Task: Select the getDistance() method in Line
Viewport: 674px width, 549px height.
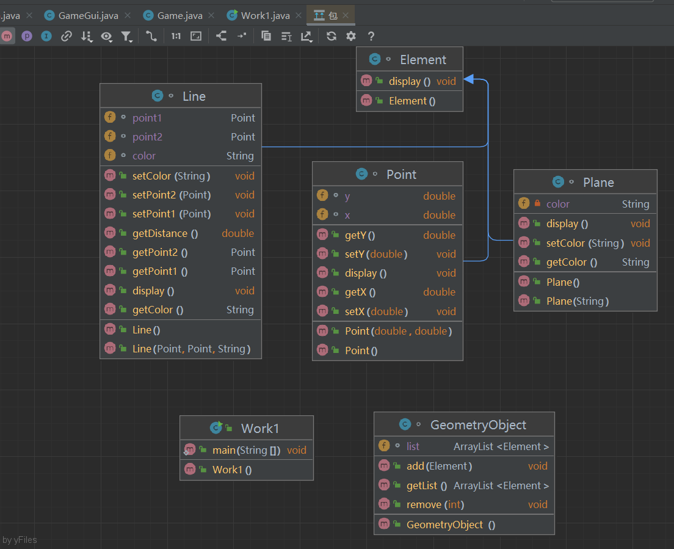Action: pyautogui.click(x=165, y=233)
